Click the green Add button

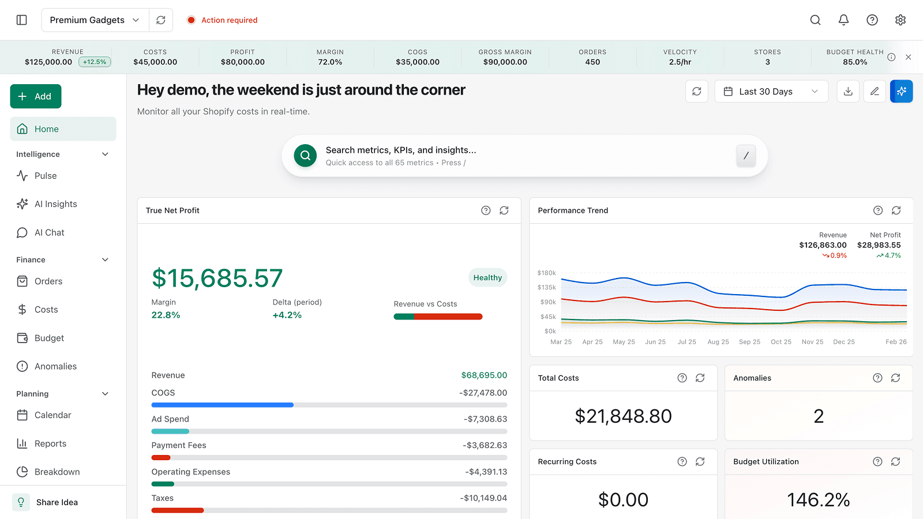point(36,96)
